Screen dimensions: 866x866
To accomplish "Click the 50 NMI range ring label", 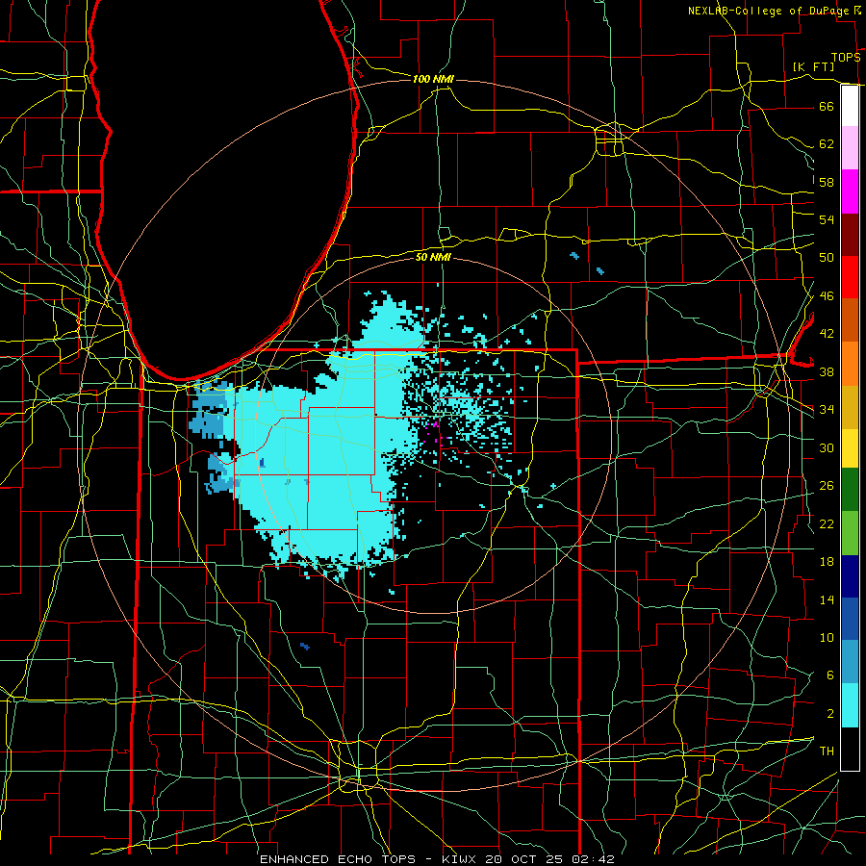I will 433,257.
